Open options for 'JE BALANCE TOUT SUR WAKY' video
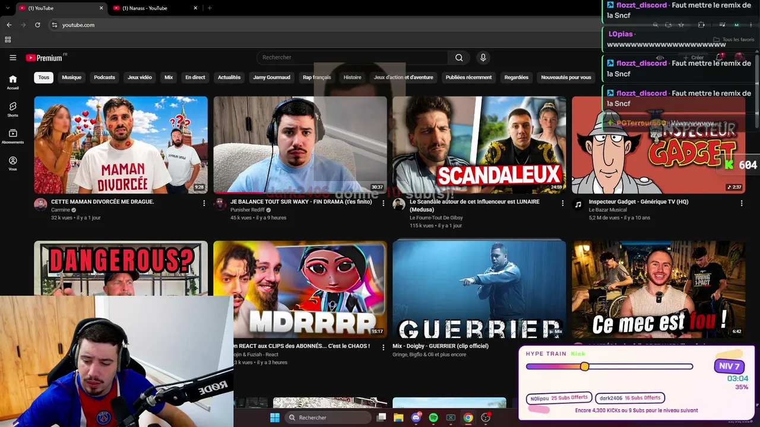Screen dimensions: 760x427 (383, 203)
